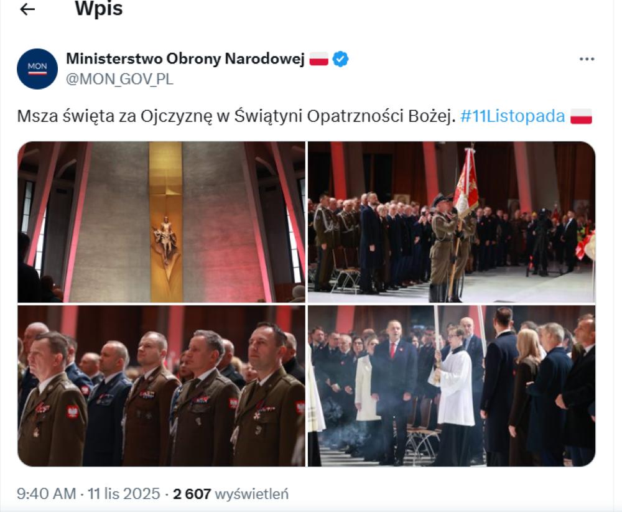Click the man with red tie in photo
The image size is (622, 512).
pos(394,391)
